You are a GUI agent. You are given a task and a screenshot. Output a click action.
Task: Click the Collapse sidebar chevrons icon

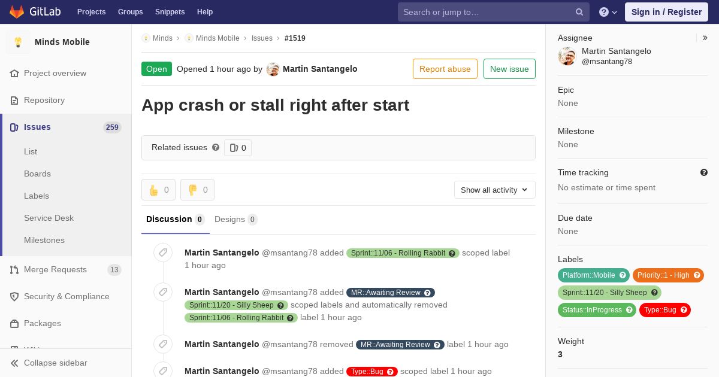point(14,363)
